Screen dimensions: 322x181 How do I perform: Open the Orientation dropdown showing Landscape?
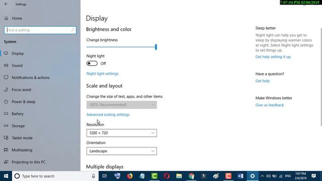pos(122,151)
